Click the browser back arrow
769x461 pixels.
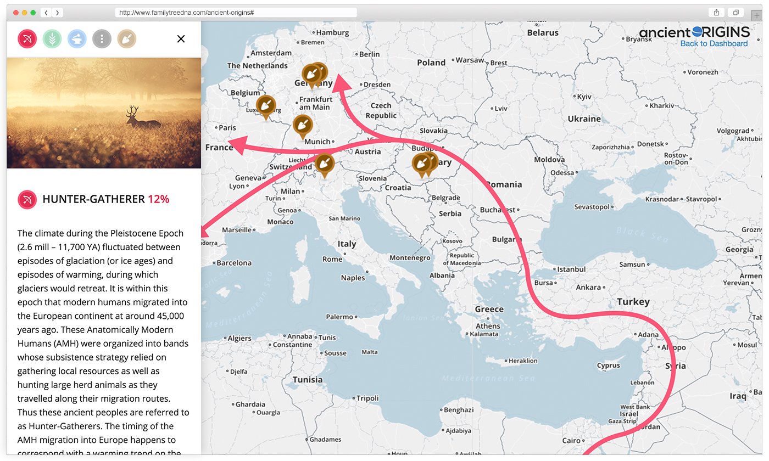point(46,13)
